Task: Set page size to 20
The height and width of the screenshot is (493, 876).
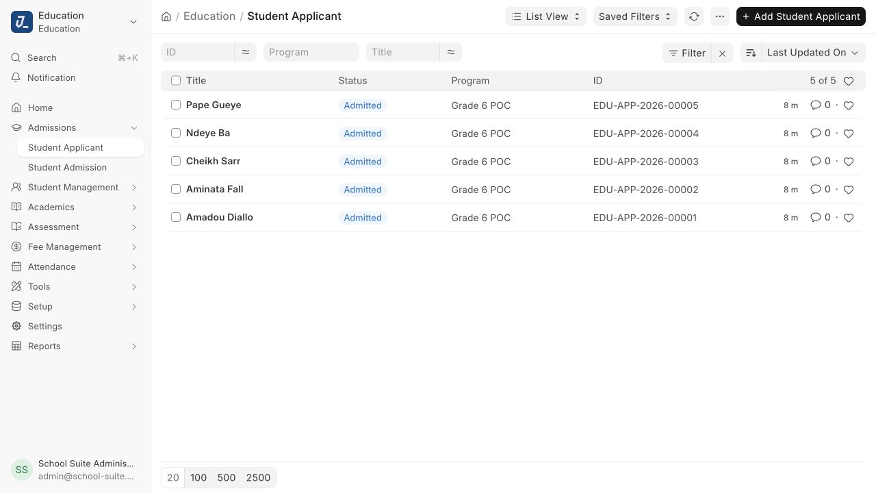Action: (x=173, y=478)
